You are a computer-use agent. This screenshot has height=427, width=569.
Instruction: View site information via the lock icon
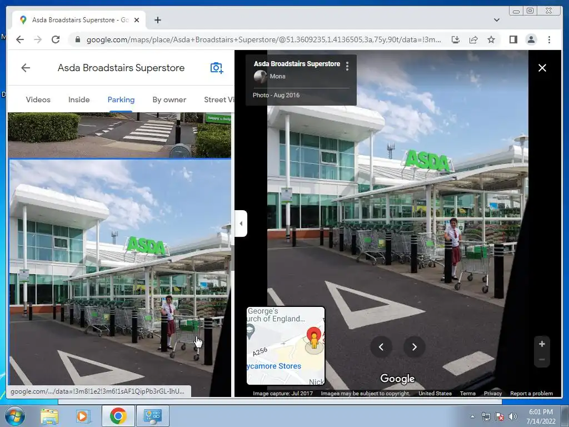pos(77,39)
